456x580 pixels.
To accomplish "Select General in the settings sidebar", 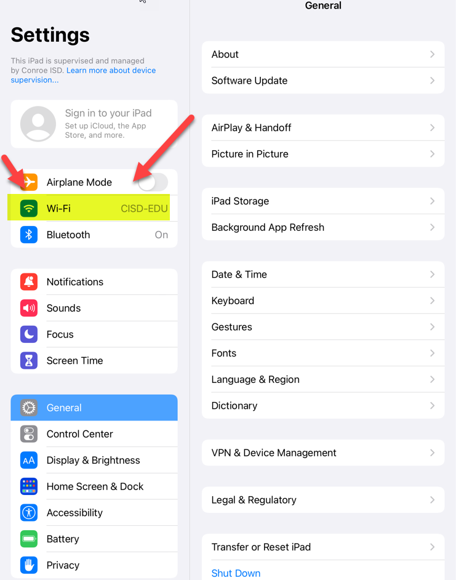I will (94, 408).
